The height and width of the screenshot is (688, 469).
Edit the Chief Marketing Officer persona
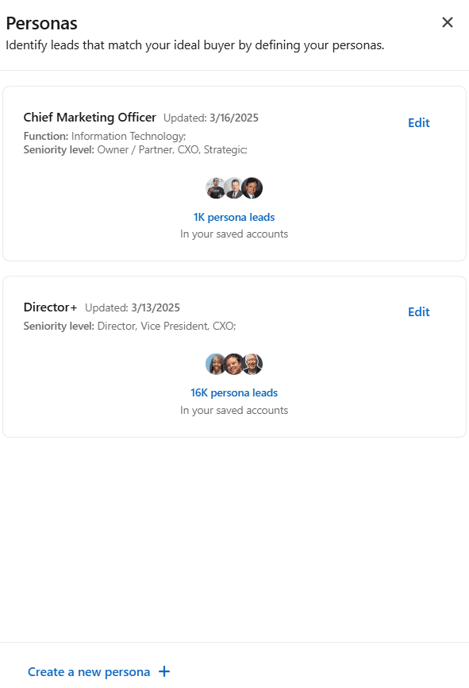[x=418, y=123]
